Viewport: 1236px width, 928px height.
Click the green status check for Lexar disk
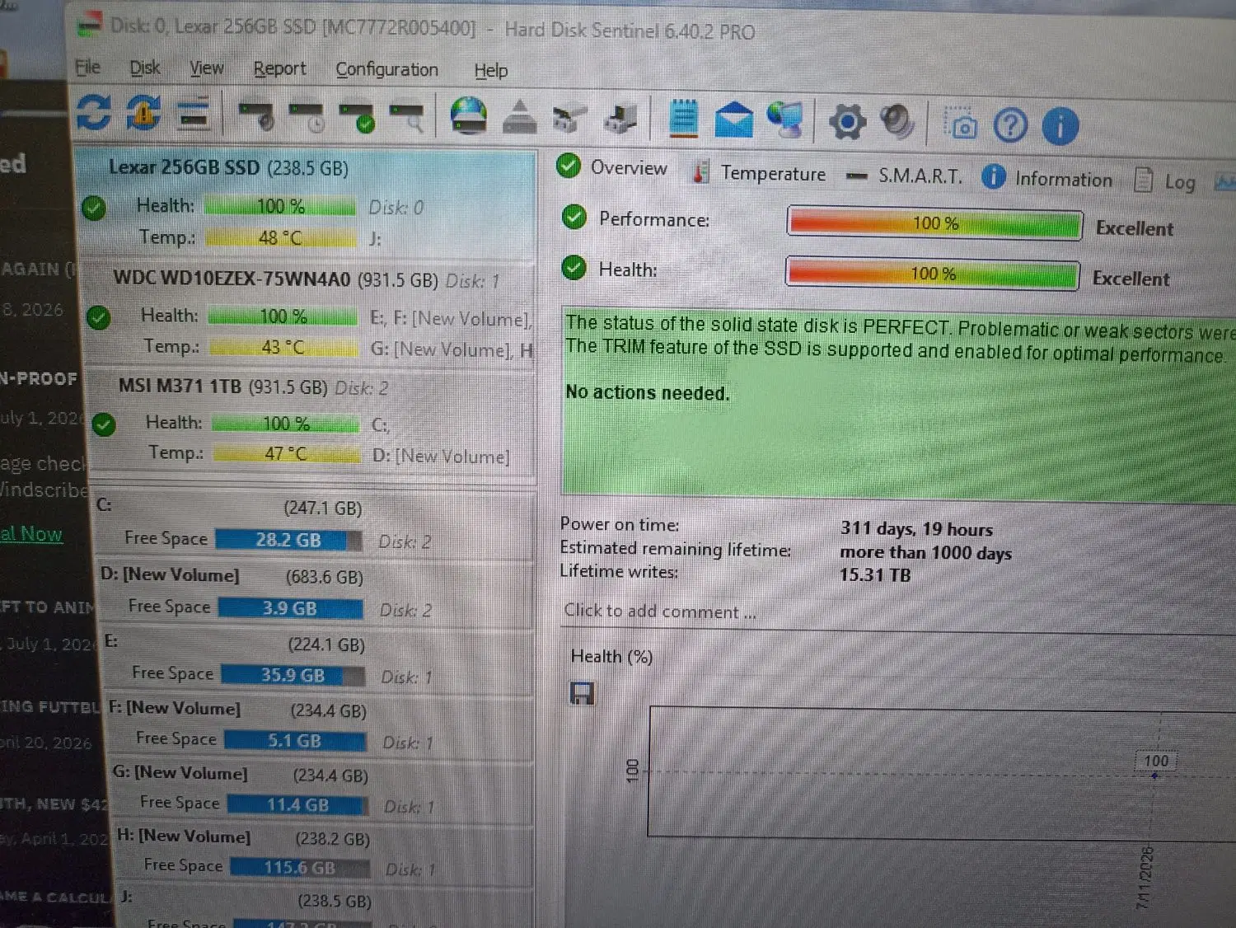click(x=94, y=208)
